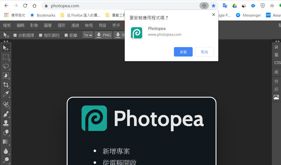
Task: Open the 圖層 menu
Action: click(x=48, y=25)
